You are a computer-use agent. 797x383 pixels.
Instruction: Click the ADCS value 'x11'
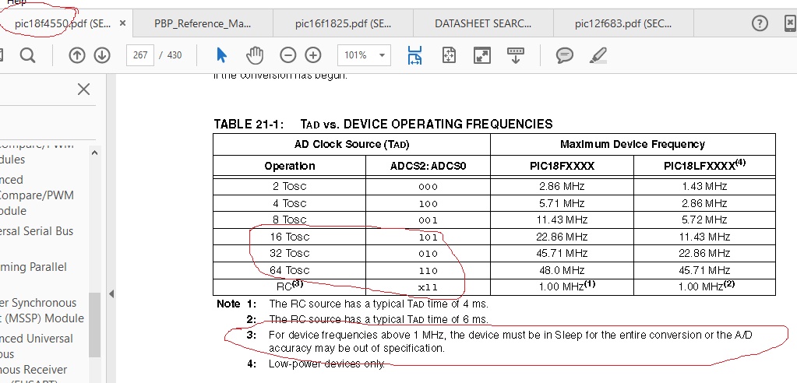pyautogui.click(x=428, y=287)
